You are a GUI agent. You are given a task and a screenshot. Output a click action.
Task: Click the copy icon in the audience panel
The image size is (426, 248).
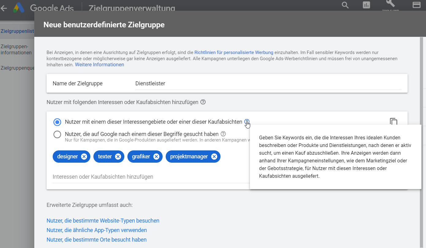(x=394, y=122)
